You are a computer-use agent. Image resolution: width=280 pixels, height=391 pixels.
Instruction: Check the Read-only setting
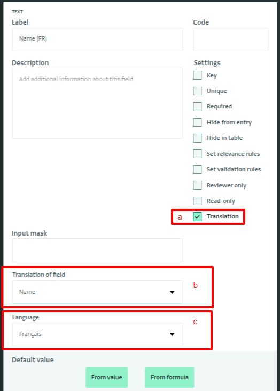(197, 201)
